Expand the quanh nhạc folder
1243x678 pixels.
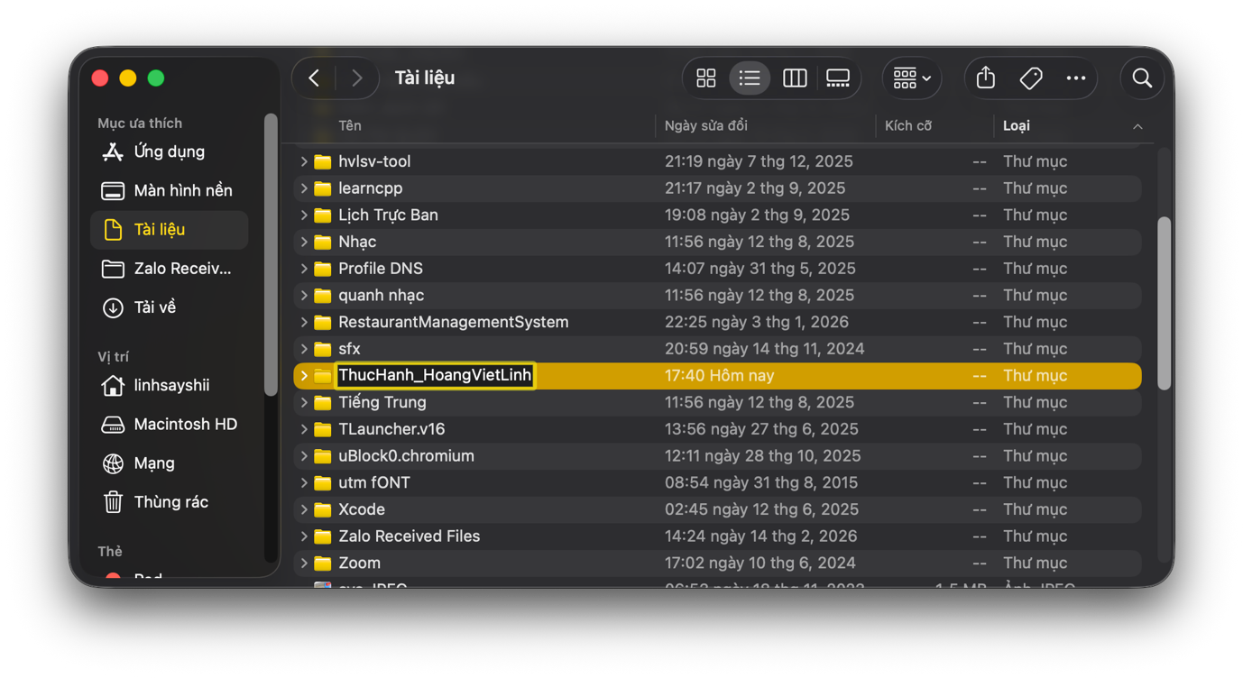click(304, 295)
